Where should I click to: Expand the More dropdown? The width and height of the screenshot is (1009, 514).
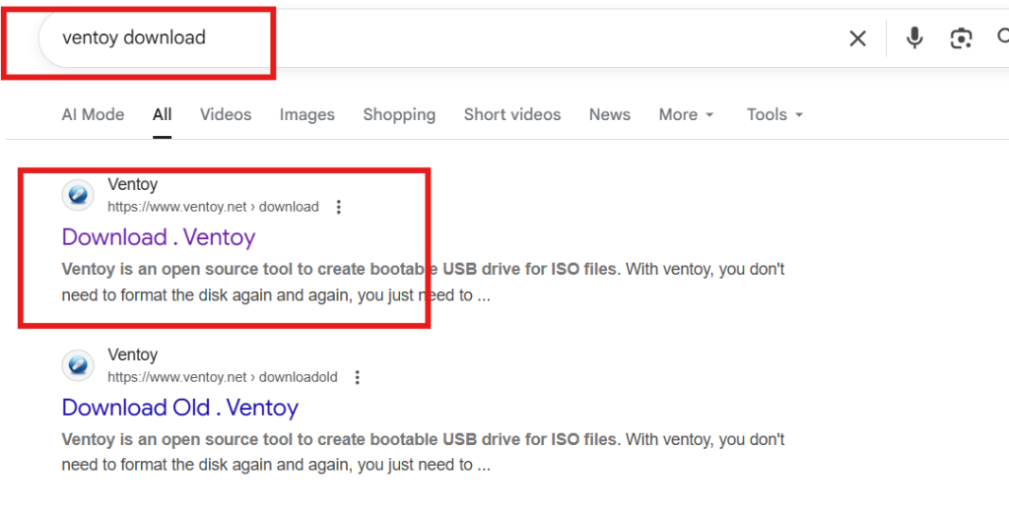click(x=686, y=114)
